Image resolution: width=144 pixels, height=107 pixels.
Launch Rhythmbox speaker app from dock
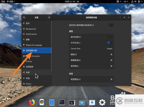(x=42, y=102)
